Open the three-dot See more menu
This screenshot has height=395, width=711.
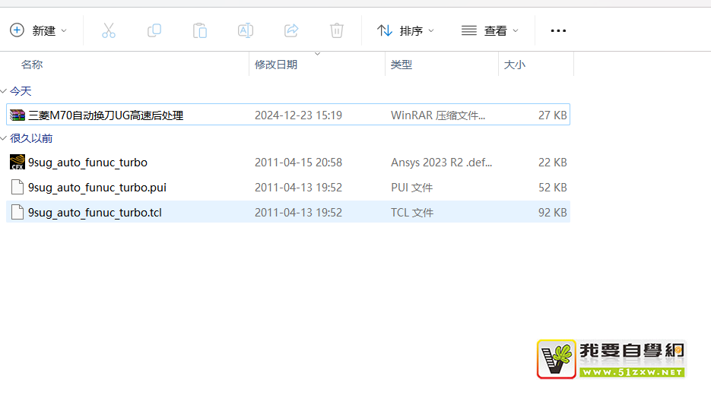[x=558, y=30]
